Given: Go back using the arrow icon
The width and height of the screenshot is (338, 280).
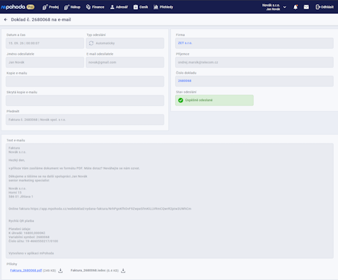Looking at the screenshot, I should (x=5, y=20).
